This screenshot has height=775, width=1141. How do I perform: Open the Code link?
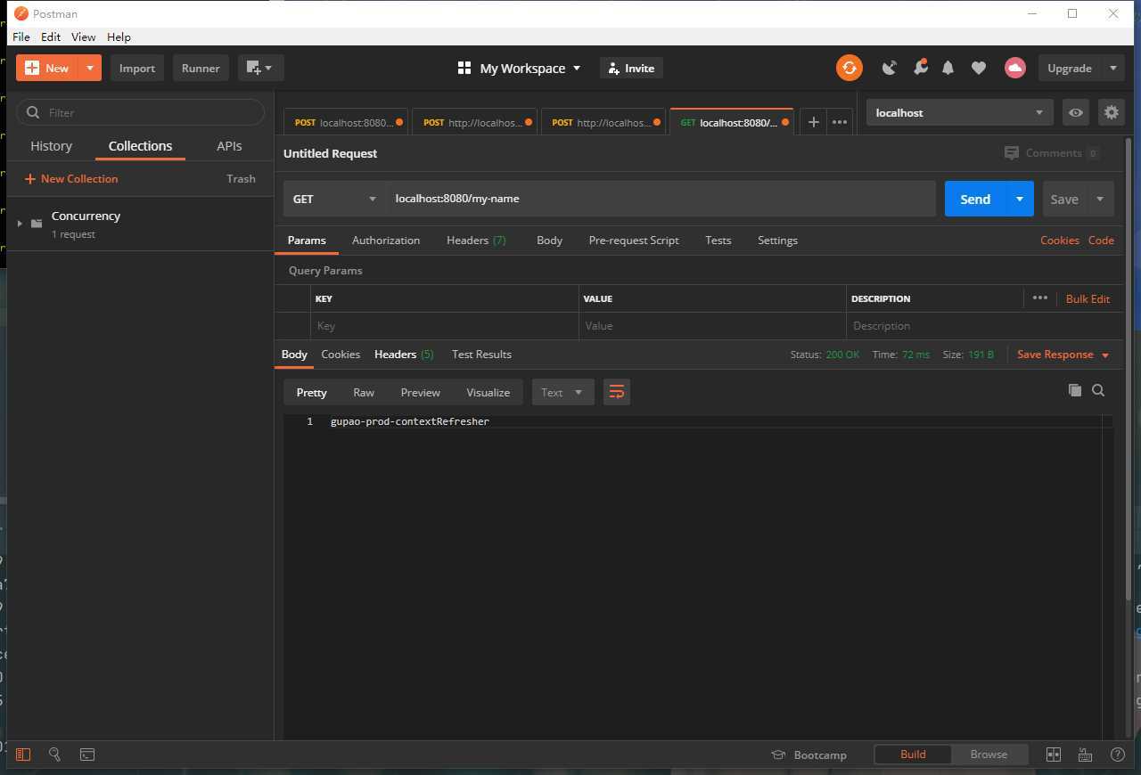(1101, 241)
